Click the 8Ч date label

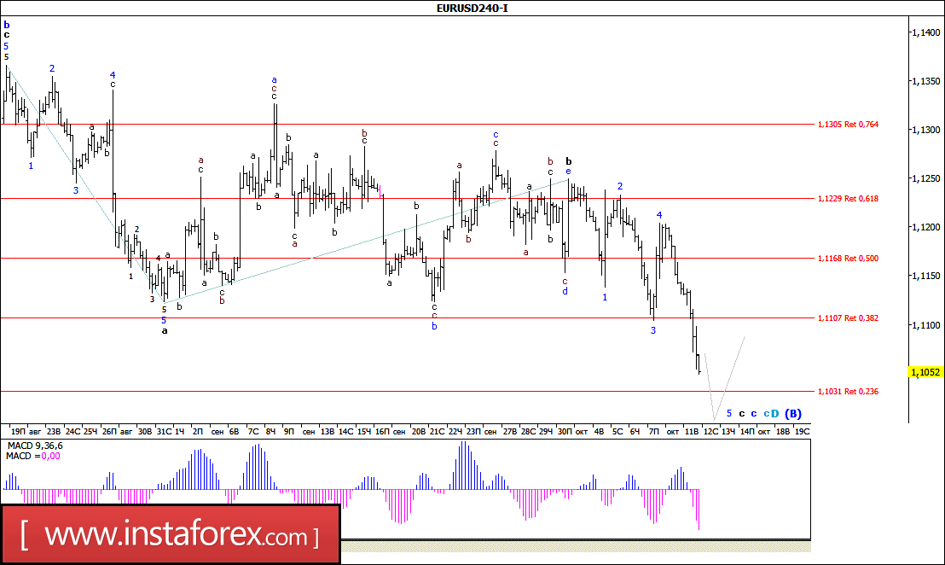point(270,431)
